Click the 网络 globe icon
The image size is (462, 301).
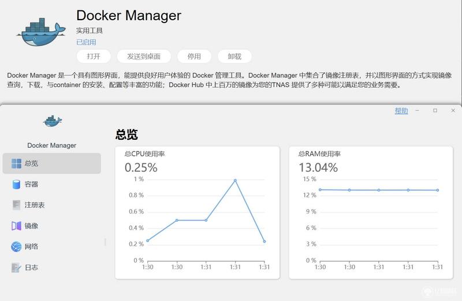(16, 247)
